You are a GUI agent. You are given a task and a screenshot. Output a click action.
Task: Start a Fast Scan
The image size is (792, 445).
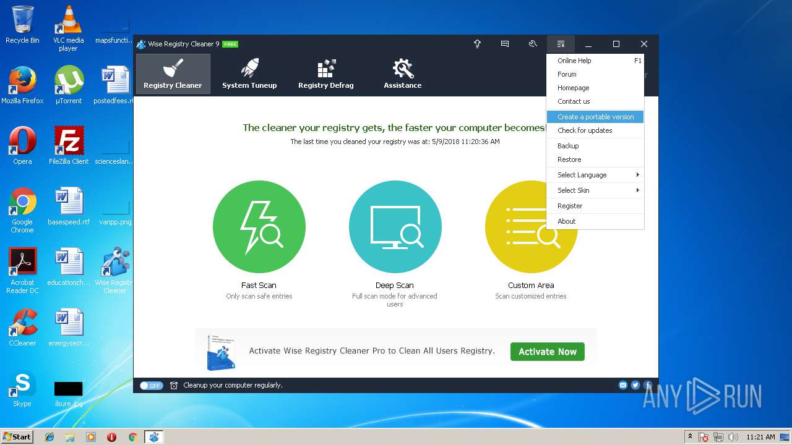pyautogui.click(x=259, y=227)
